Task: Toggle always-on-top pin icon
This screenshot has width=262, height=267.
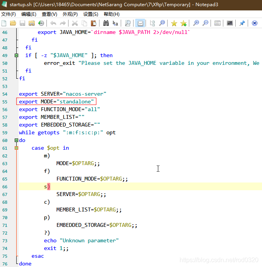Action: click(242, 23)
